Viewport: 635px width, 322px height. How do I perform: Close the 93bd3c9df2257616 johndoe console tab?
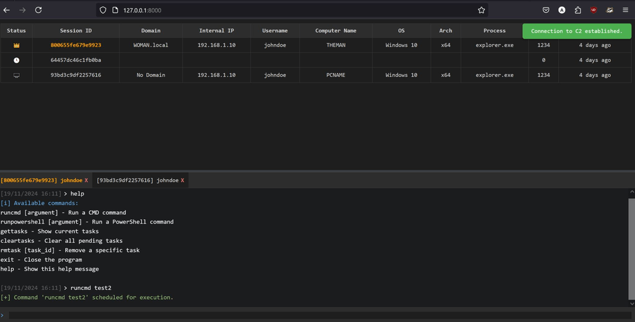[182, 180]
